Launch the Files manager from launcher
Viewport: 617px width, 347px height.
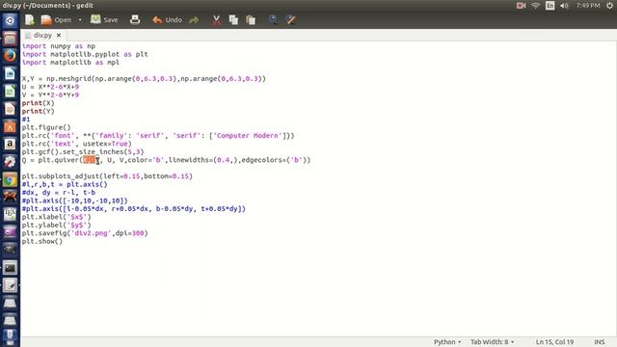(x=10, y=39)
